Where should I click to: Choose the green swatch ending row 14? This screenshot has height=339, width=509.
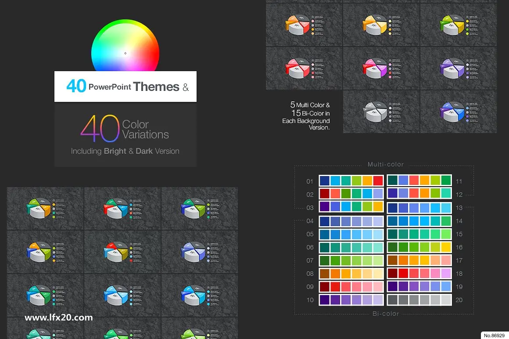pos(446,221)
